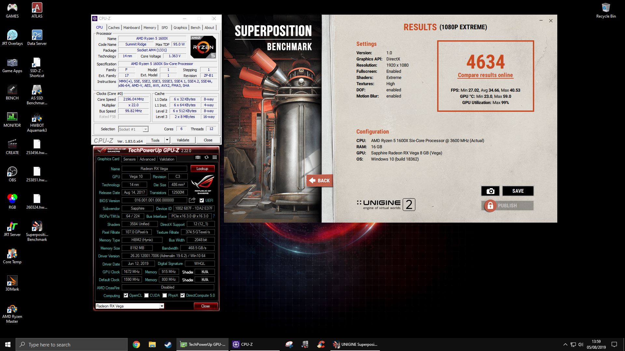Open Radeon RX Vega GPU selector dropdown
The width and height of the screenshot is (625, 351).
pos(130,306)
